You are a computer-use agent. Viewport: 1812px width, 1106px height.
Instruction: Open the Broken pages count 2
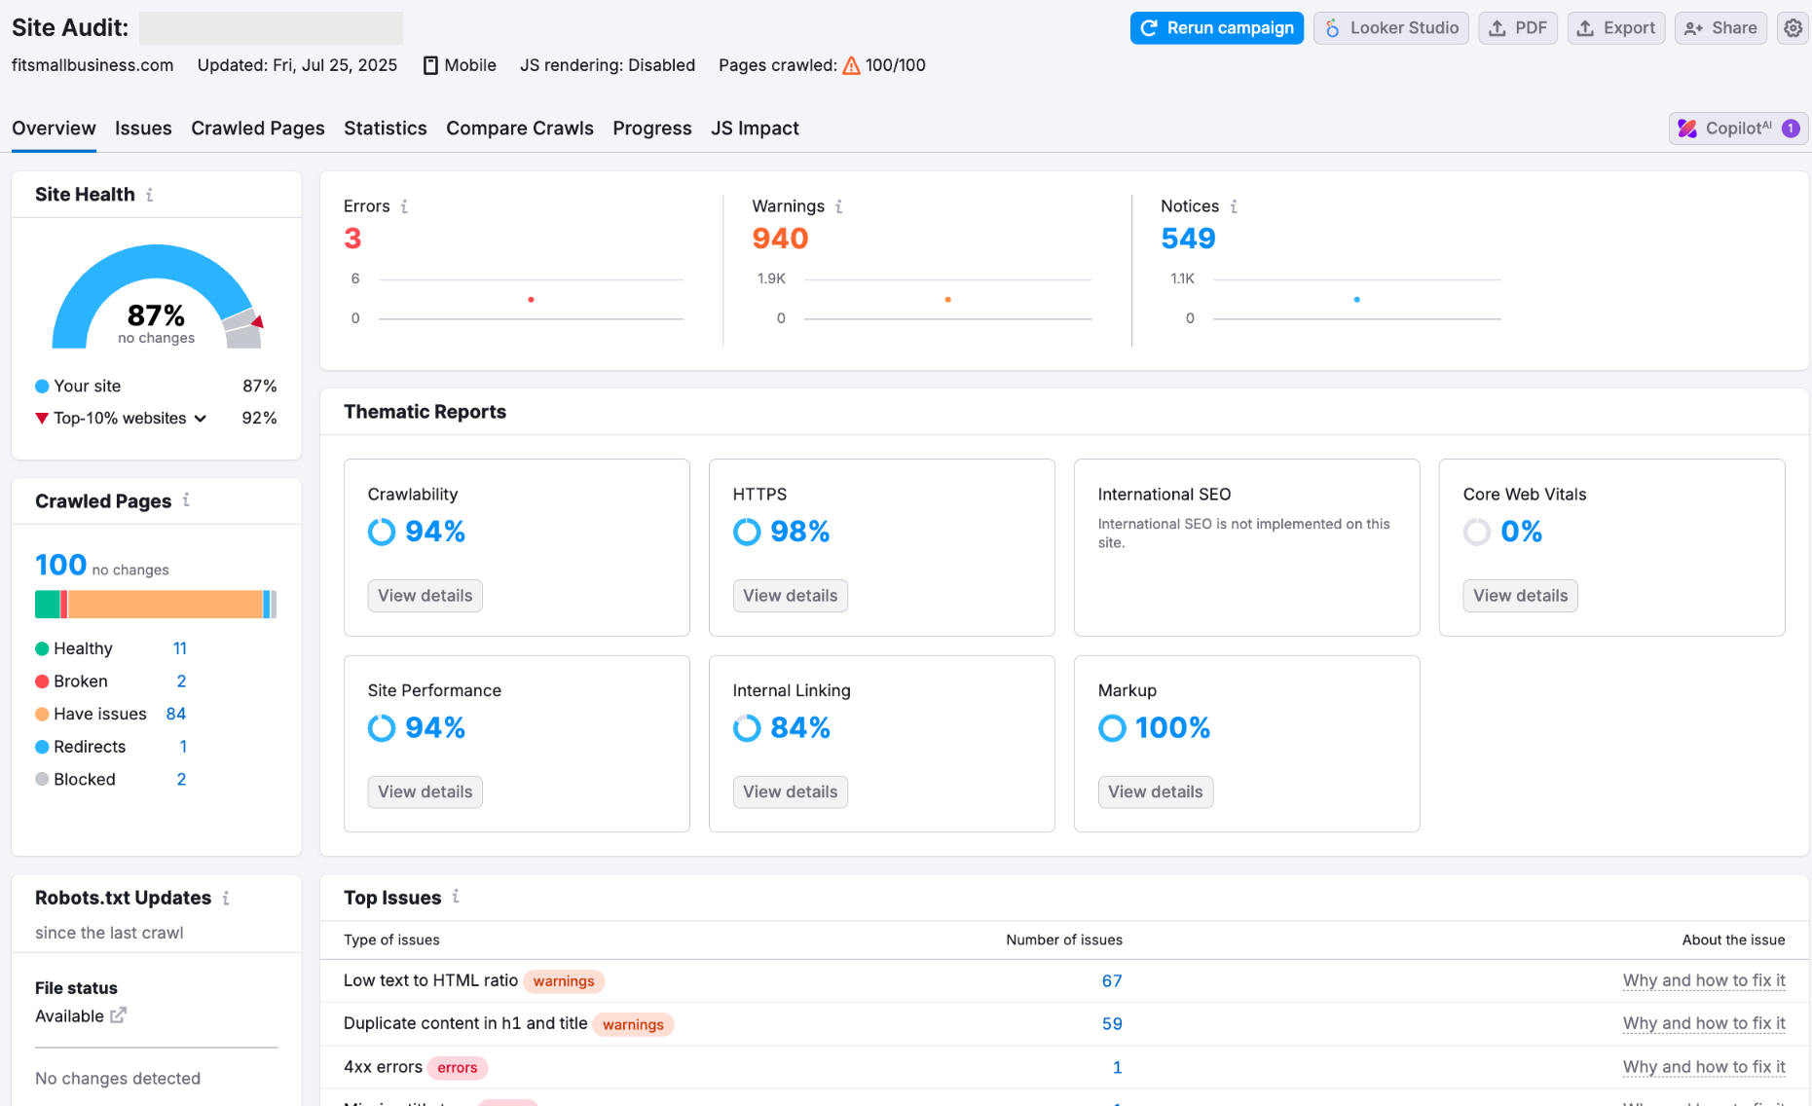pos(181,682)
